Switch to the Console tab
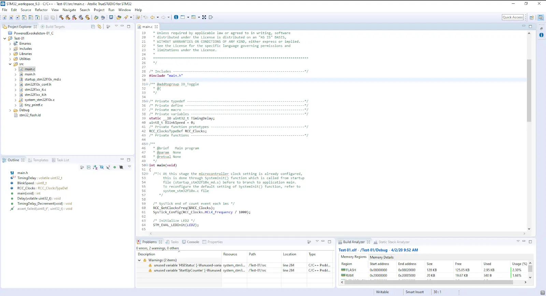Image resolution: width=546 pixels, height=296 pixels. [x=190, y=242]
